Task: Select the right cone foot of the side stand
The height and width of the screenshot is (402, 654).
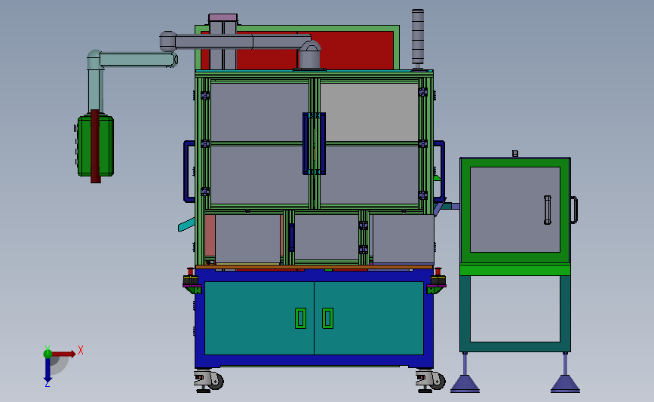Action: (x=565, y=383)
